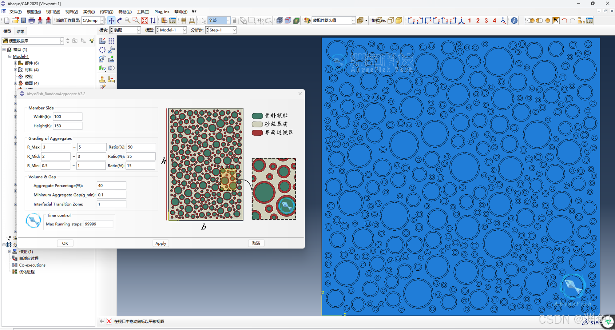Expand the 作业 (1) tree node
615x330 pixels.
[10, 252]
